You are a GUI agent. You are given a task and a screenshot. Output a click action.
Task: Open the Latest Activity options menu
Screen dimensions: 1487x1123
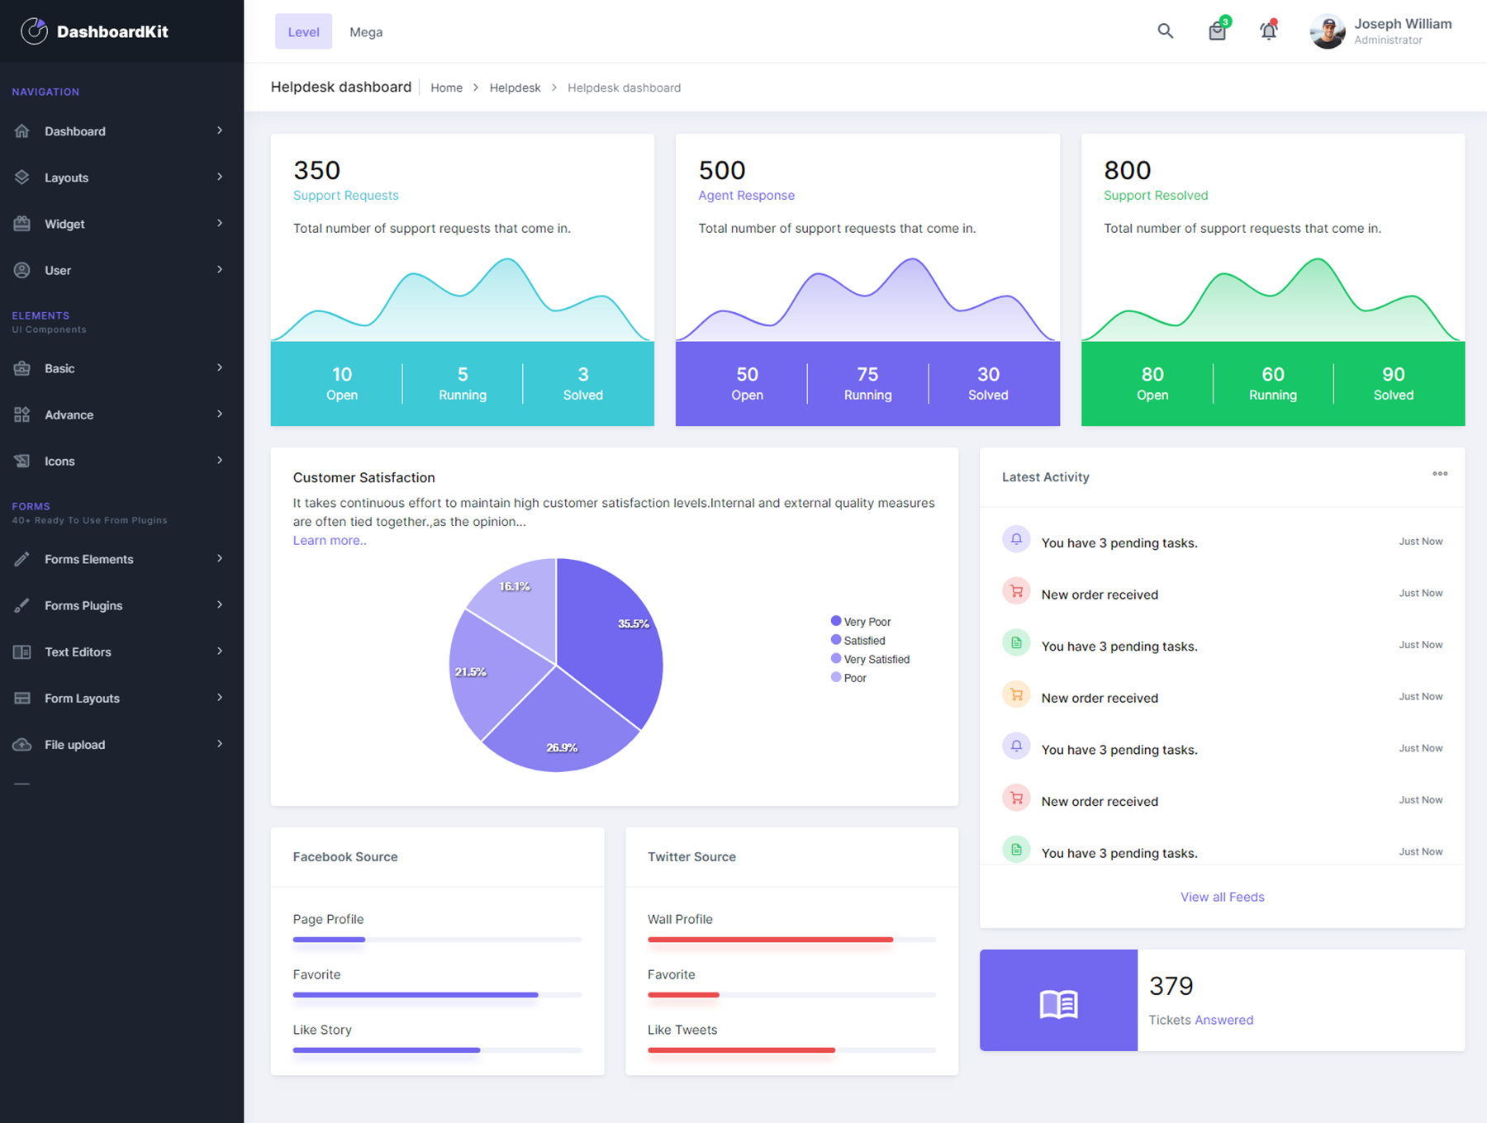1440,473
